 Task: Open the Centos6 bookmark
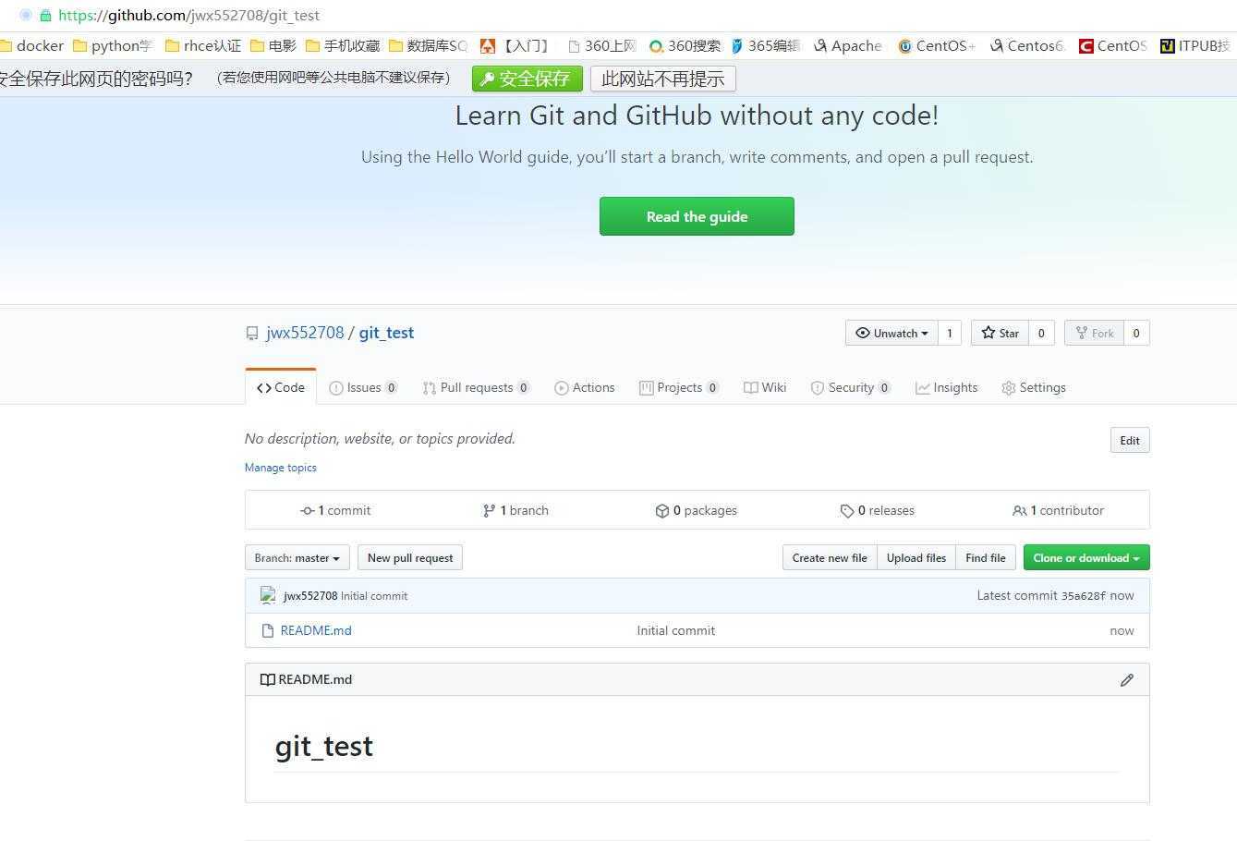(x=1027, y=45)
